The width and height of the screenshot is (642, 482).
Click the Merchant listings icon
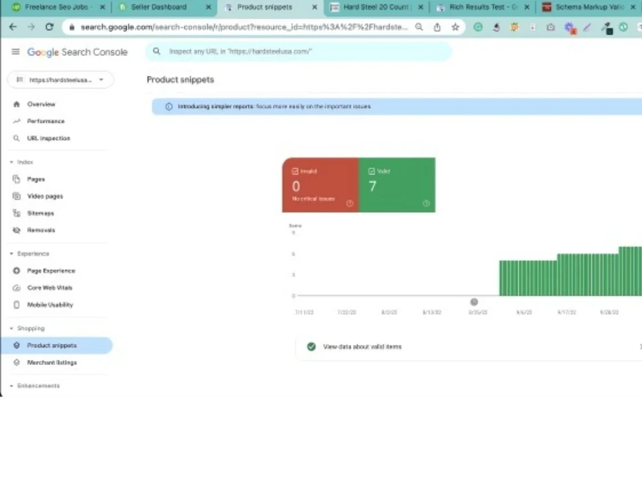(17, 362)
